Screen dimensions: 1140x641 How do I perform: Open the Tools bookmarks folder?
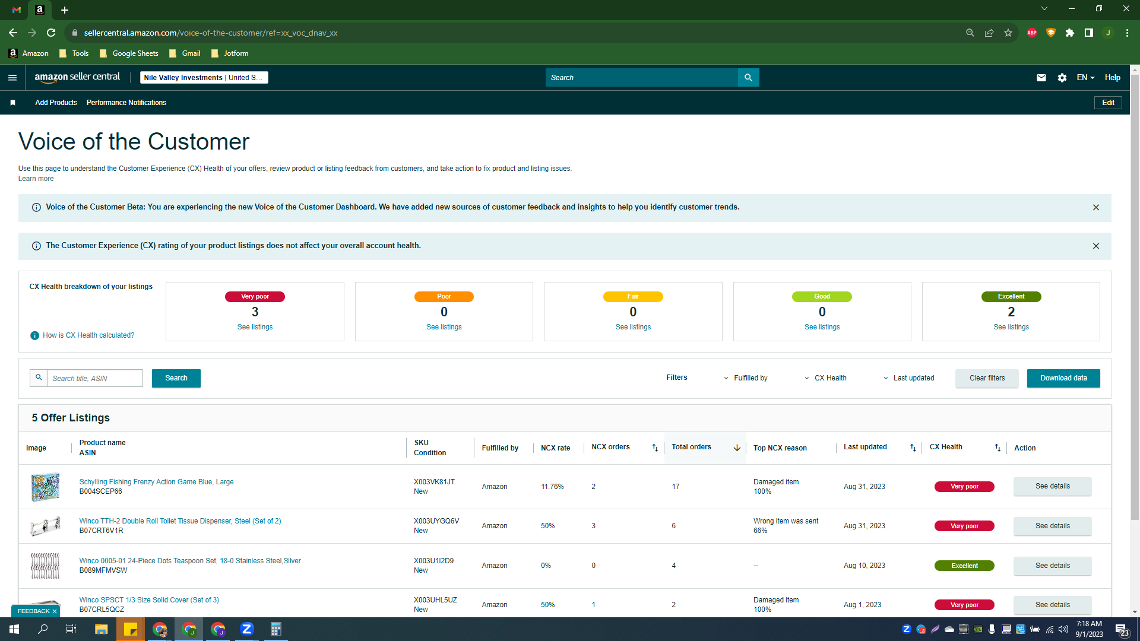point(74,53)
